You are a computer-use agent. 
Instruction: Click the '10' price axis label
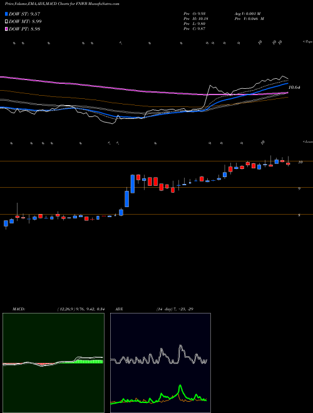click(x=300, y=162)
